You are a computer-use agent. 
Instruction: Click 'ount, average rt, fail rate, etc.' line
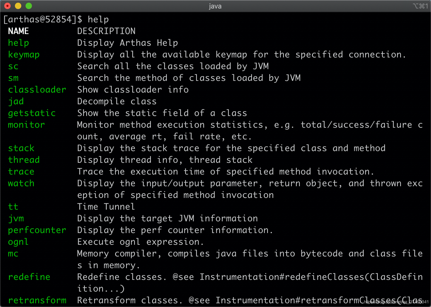(x=164, y=136)
